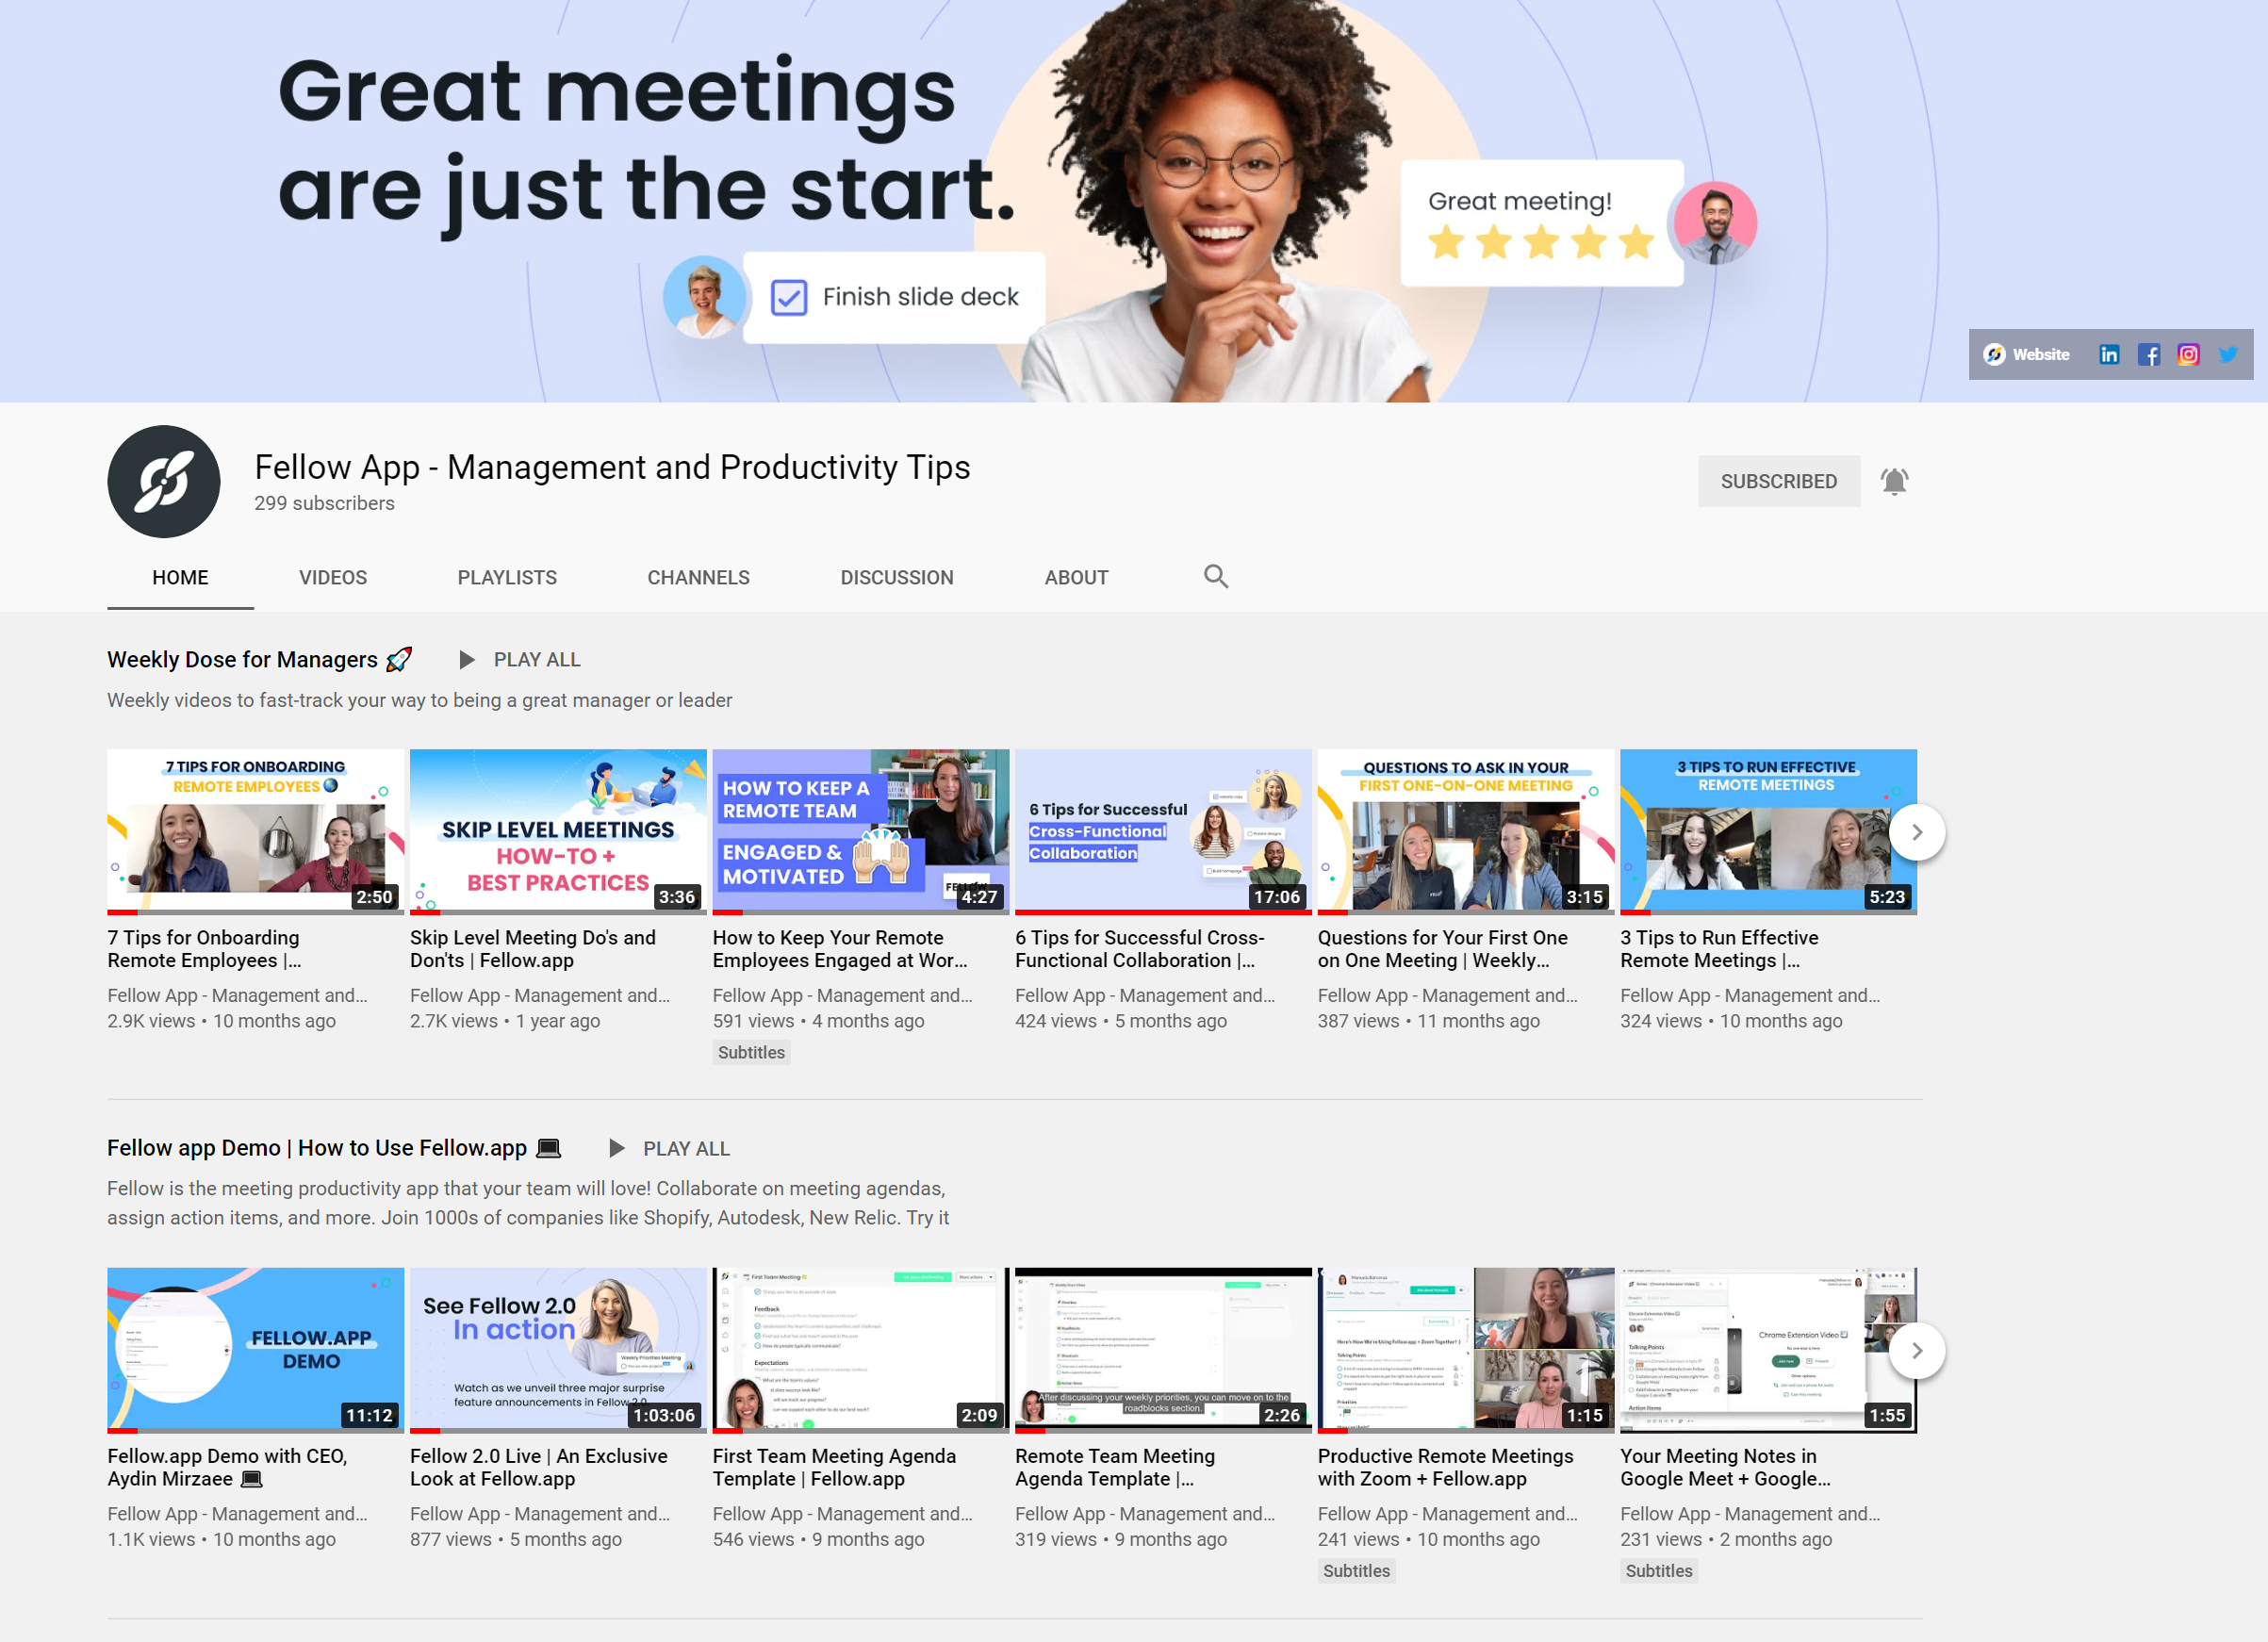Play all Weekly Dose for Managers videos
The width and height of the screenshot is (2268, 1642).
[x=520, y=660]
